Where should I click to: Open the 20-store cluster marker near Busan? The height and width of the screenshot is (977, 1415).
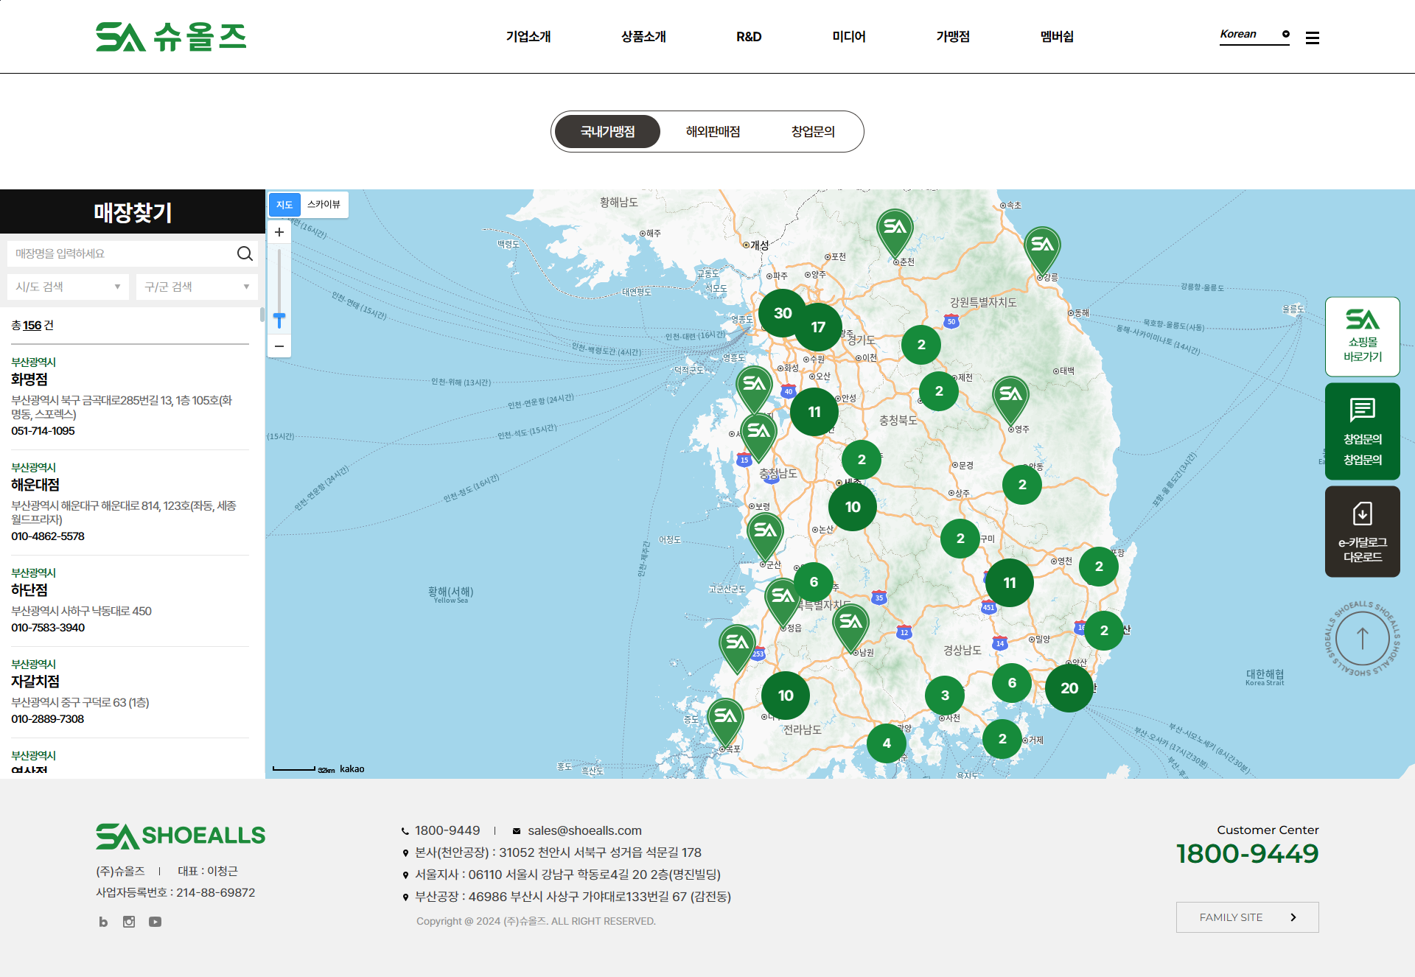click(1069, 688)
